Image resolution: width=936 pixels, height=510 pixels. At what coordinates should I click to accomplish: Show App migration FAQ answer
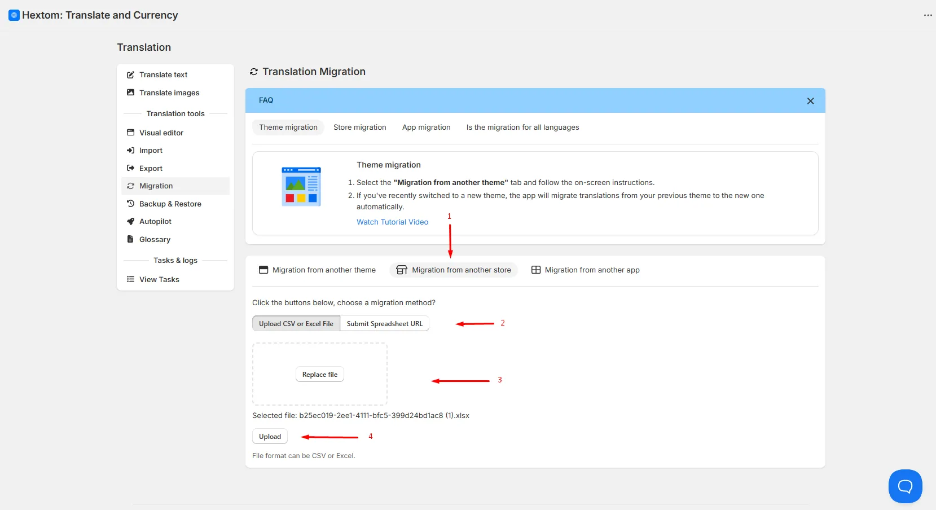(x=427, y=128)
